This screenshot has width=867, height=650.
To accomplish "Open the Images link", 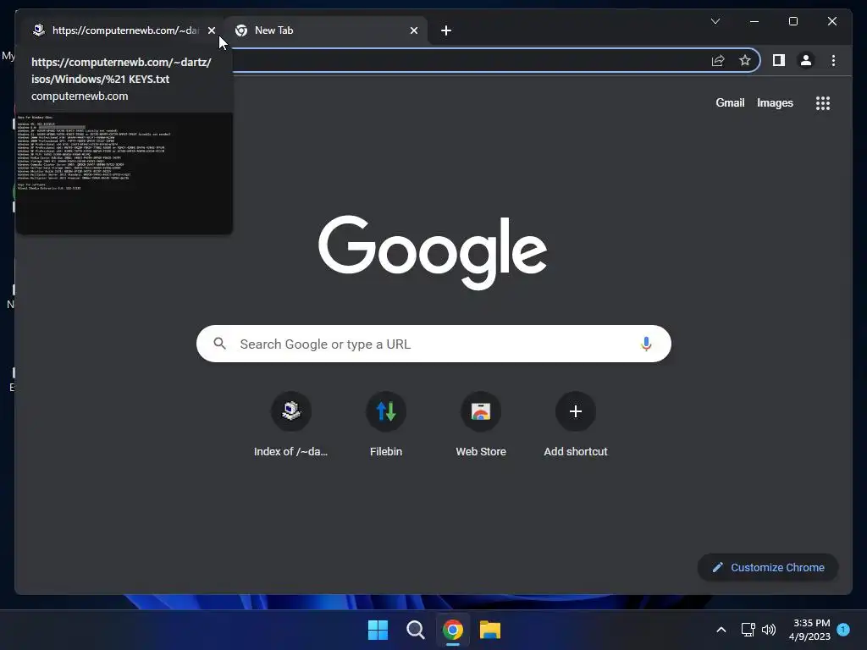I will pos(775,102).
